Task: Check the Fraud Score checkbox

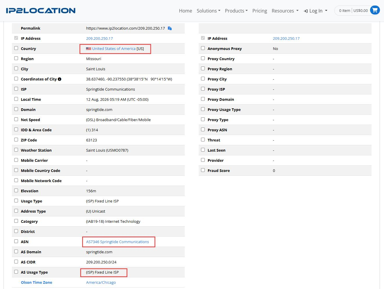Action: pyautogui.click(x=203, y=170)
